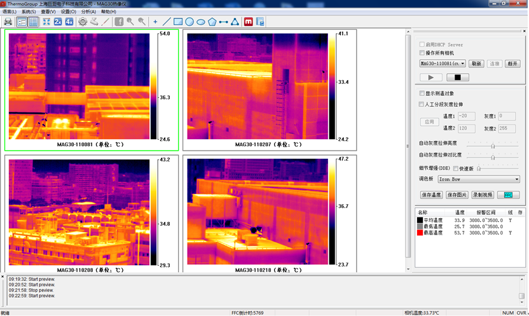Click the red M toolbar icon

(249, 22)
